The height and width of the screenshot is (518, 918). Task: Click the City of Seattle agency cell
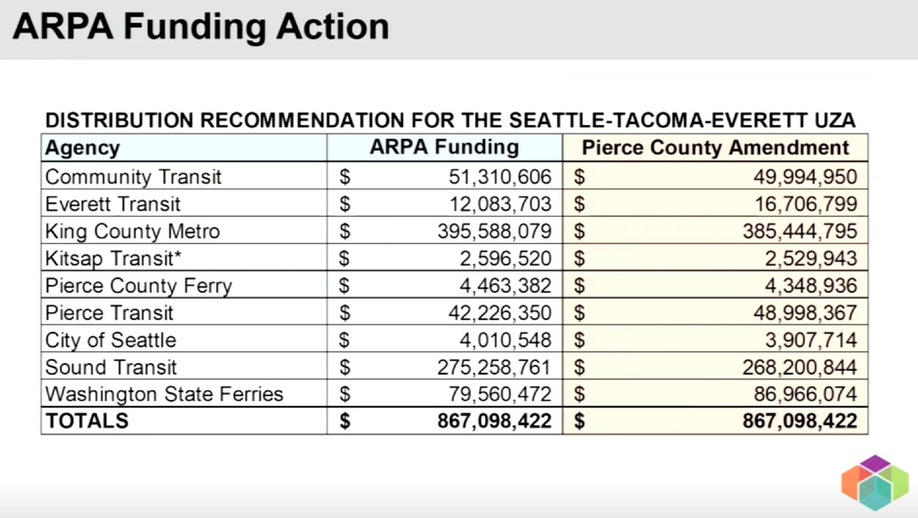coord(111,340)
